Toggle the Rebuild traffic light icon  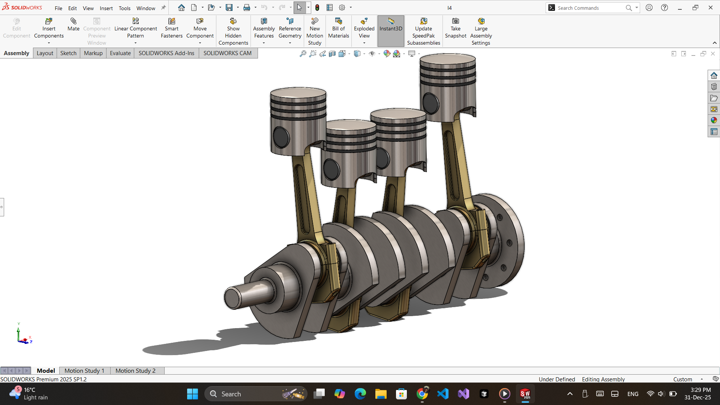coord(317,7)
